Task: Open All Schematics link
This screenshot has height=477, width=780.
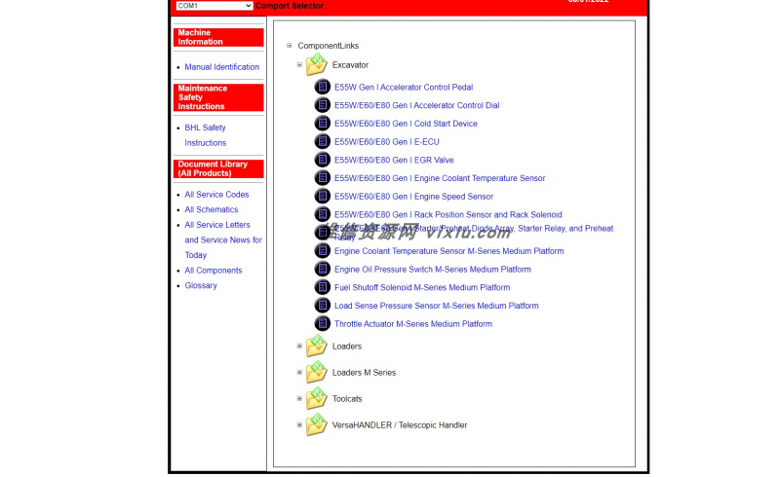Action: tap(212, 209)
